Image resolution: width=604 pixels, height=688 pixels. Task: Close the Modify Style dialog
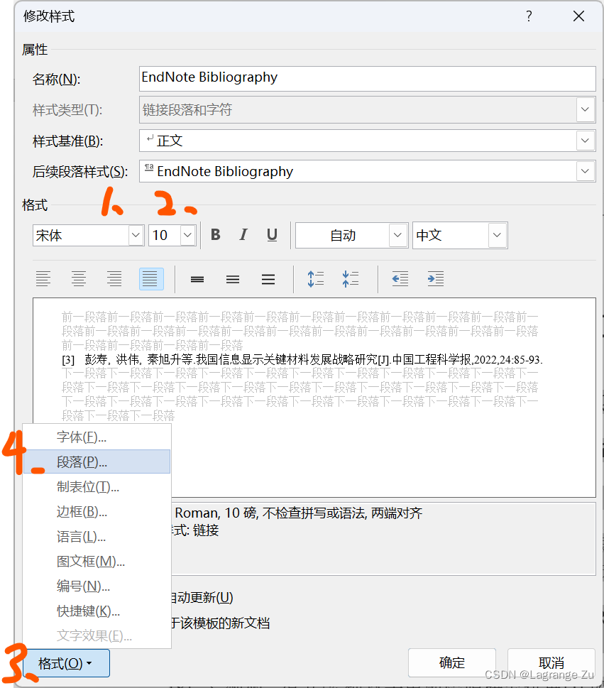point(578,16)
